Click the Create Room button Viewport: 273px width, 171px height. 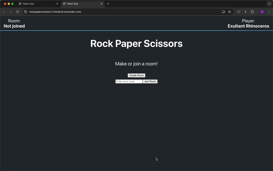[136, 75]
